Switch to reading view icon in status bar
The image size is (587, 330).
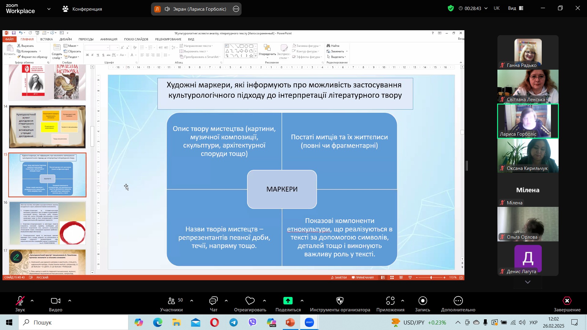tap(401, 278)
